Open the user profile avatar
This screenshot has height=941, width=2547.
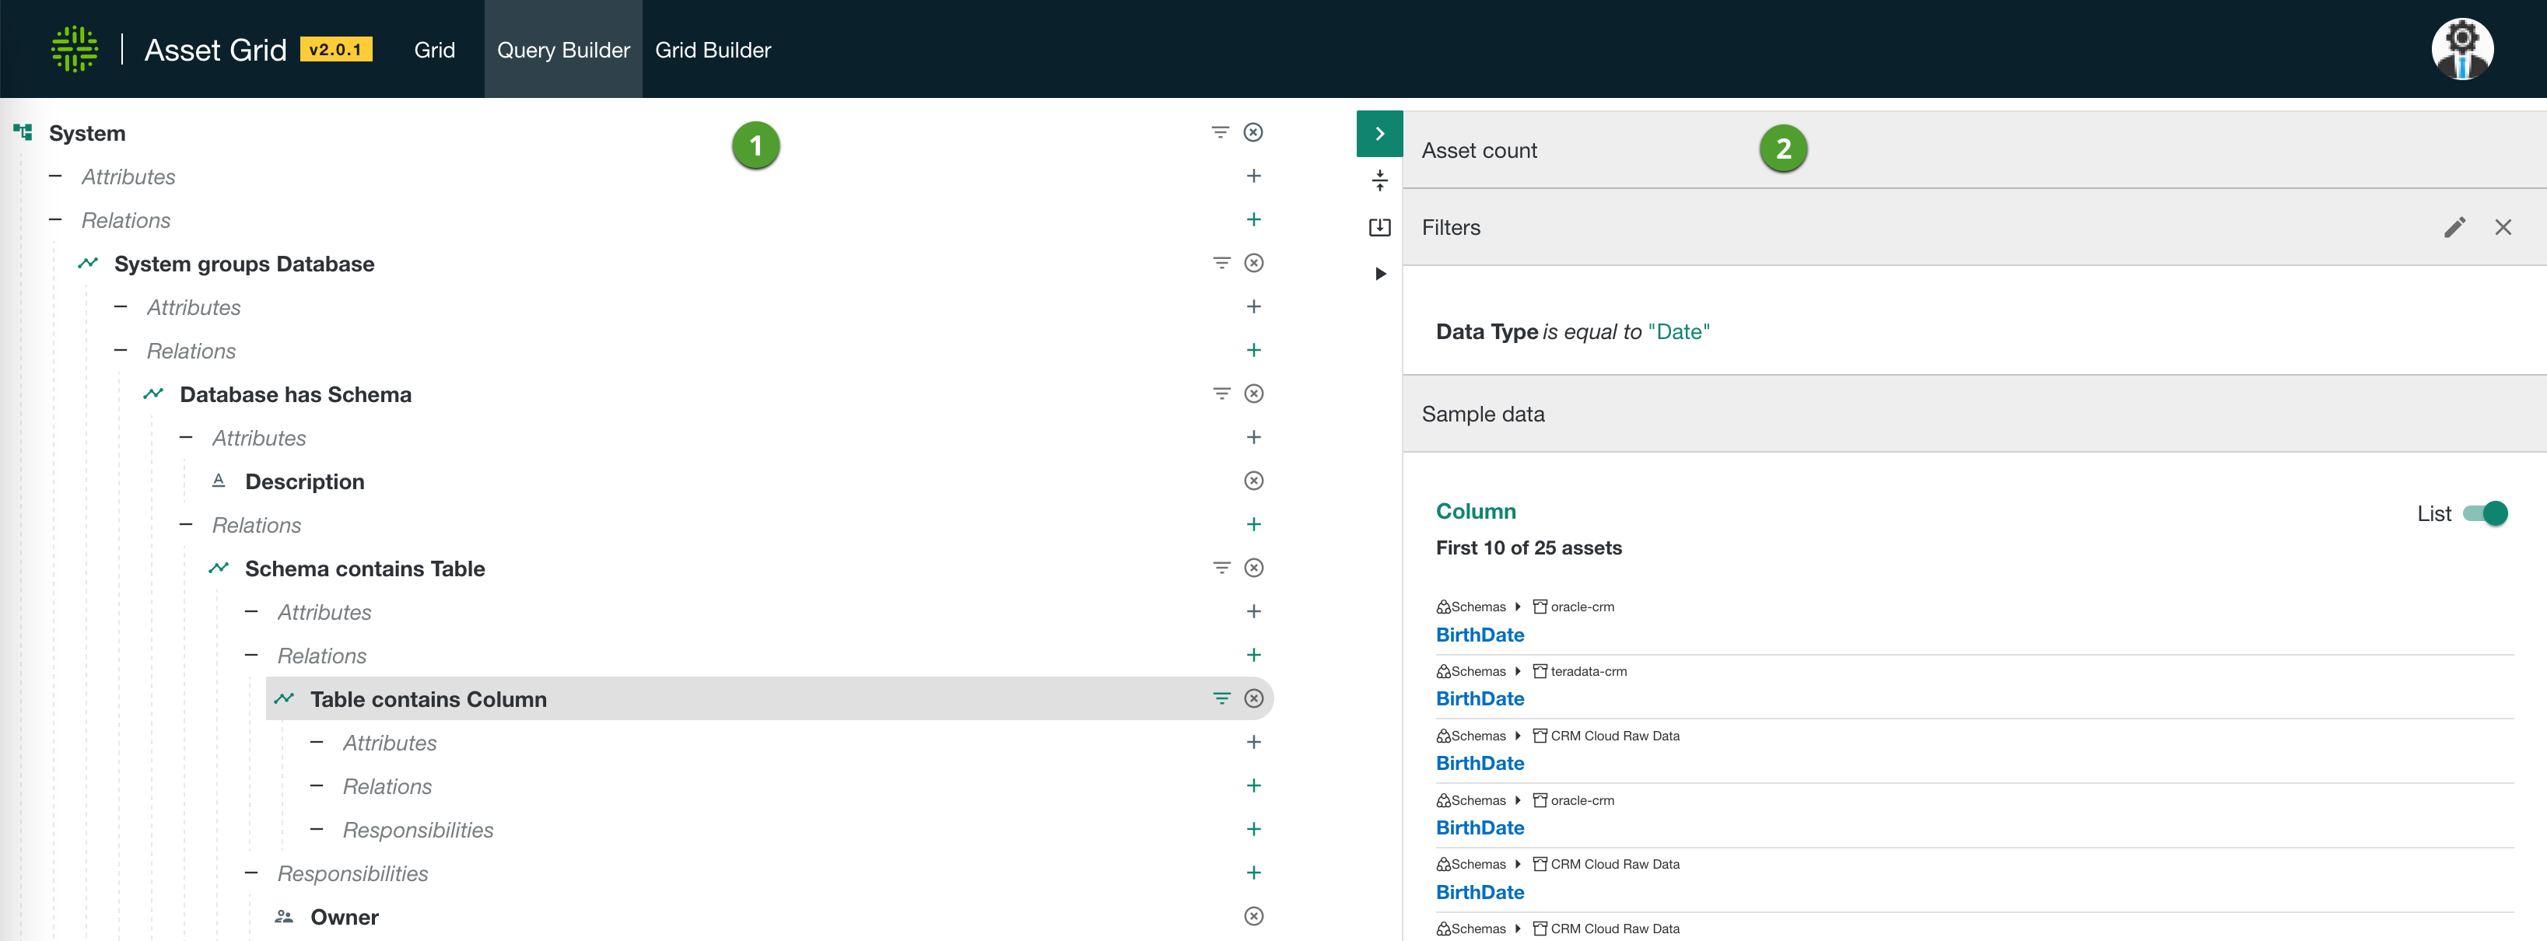pyautogui.click(x=2462, y=48)
